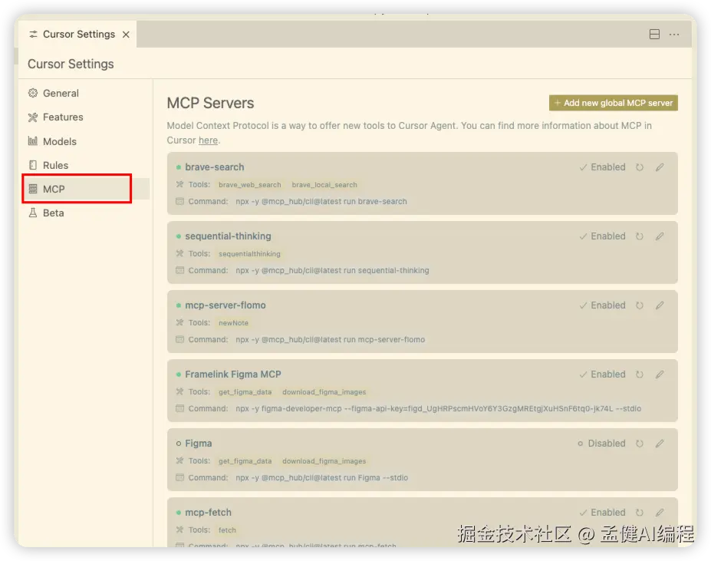Refresh the disabled Figma server
The image size is (711, 561).
click(640, 443)
